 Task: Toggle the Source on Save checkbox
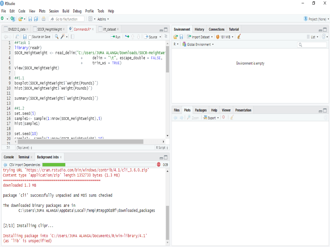(30, 37)
